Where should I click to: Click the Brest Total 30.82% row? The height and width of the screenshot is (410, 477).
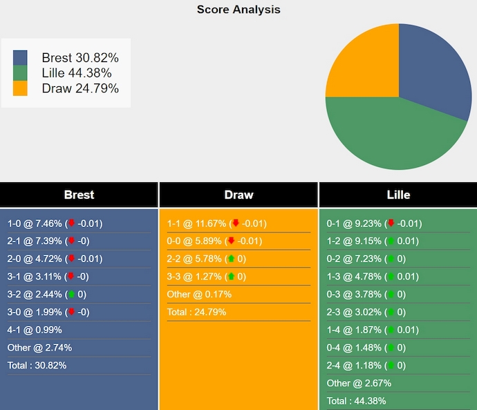[37, 366]
